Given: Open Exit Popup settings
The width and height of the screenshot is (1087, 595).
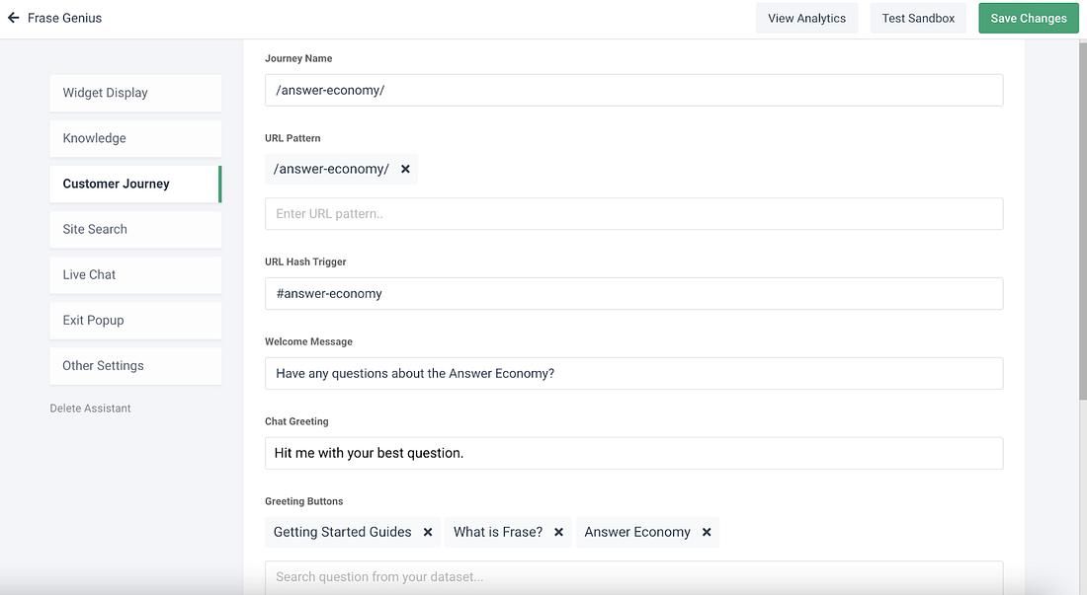Looking at the screenshot, I should pos(136,321).
